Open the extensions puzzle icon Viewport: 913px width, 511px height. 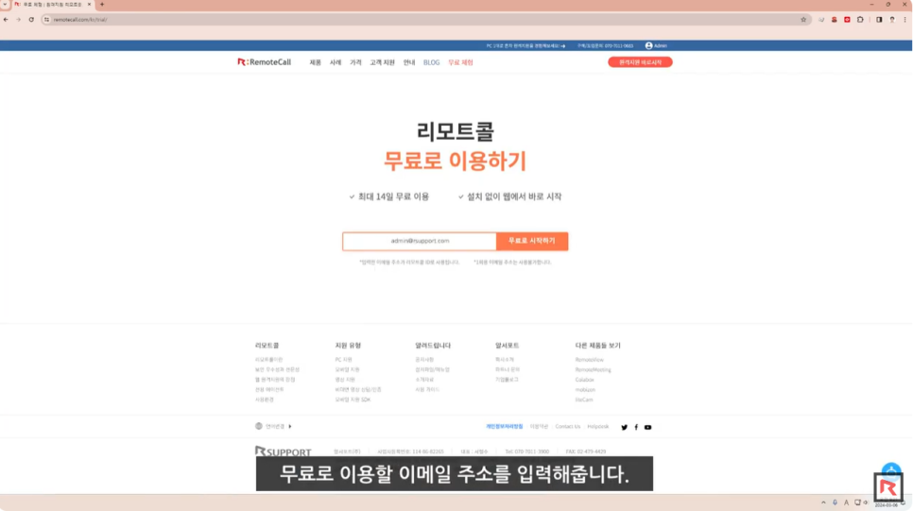pos(860,19)
